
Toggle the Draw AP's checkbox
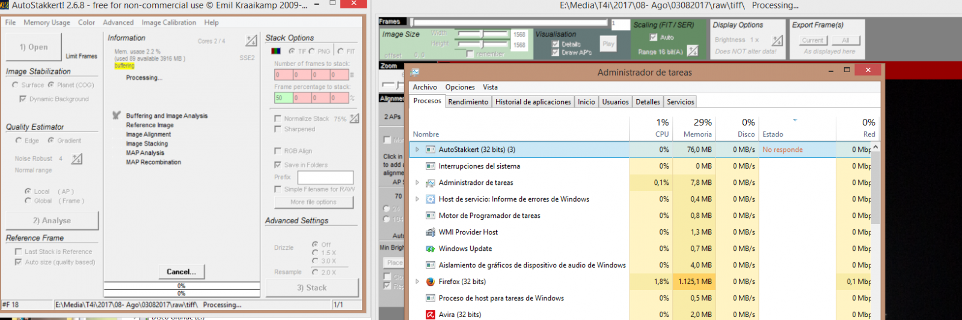[x=556, y=53]
